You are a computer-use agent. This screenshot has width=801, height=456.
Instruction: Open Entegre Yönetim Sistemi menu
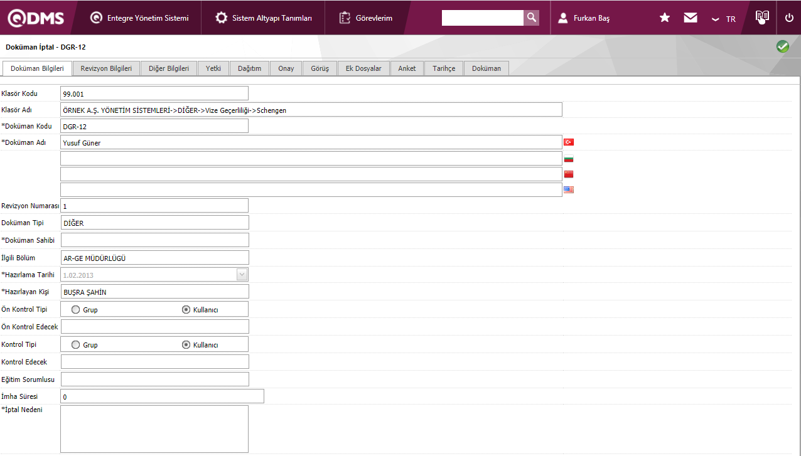tap(139, 18)
